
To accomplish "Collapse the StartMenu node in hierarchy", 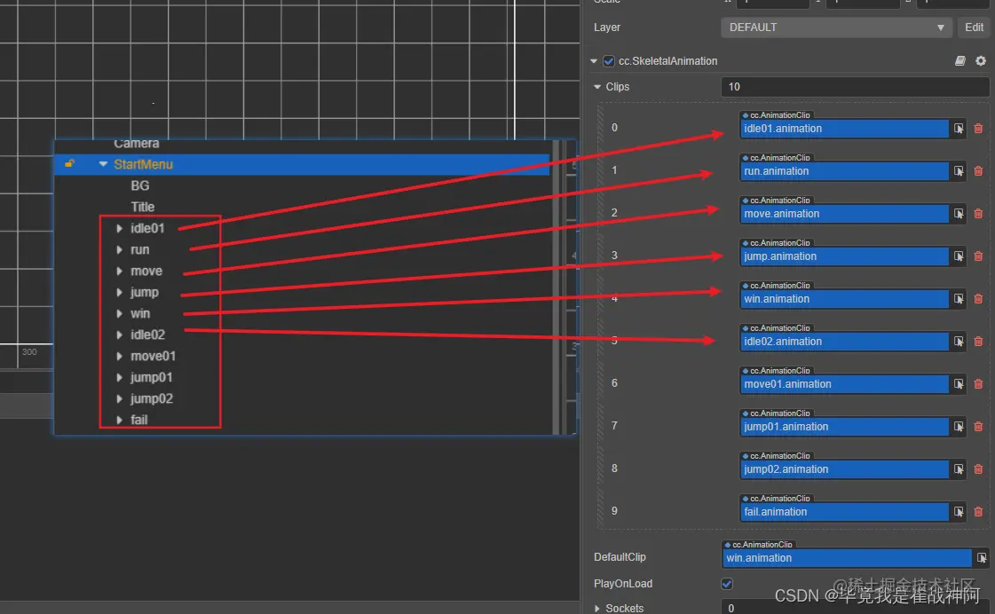I will [103, 164].
